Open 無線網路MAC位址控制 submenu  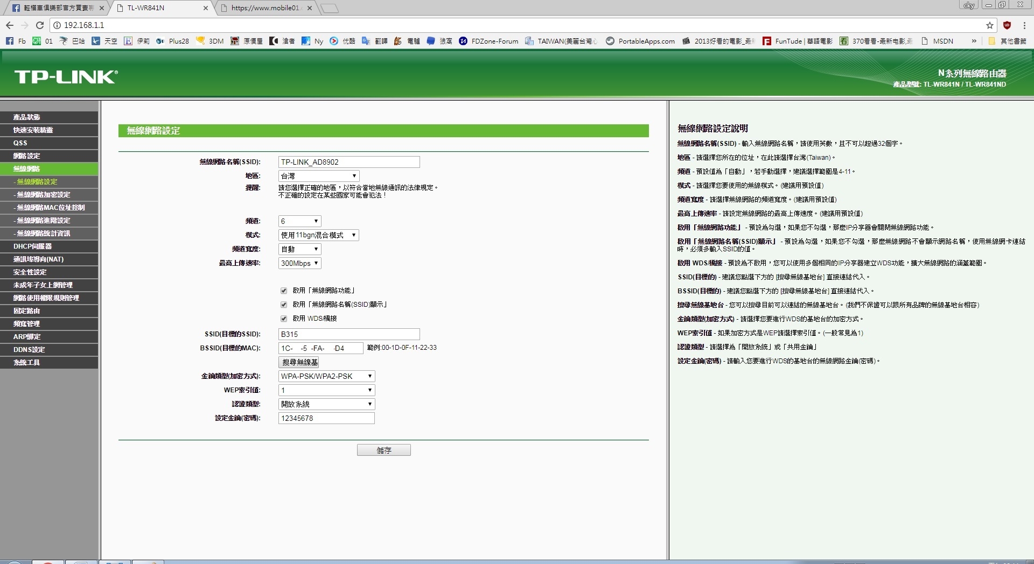[x=49, y=208]
